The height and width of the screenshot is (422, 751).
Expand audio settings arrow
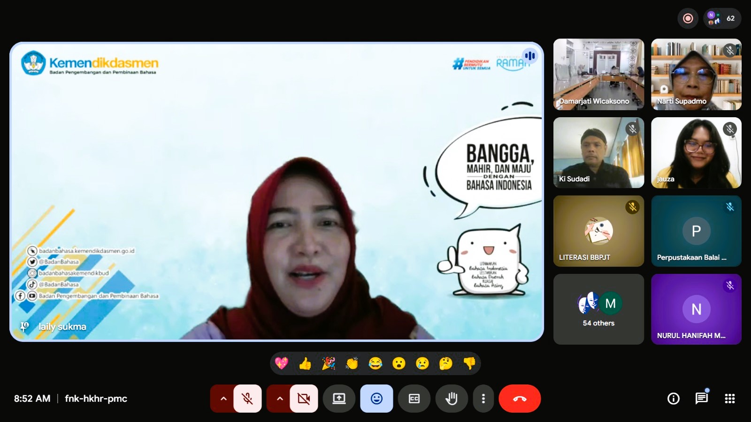tap(223, 399)
